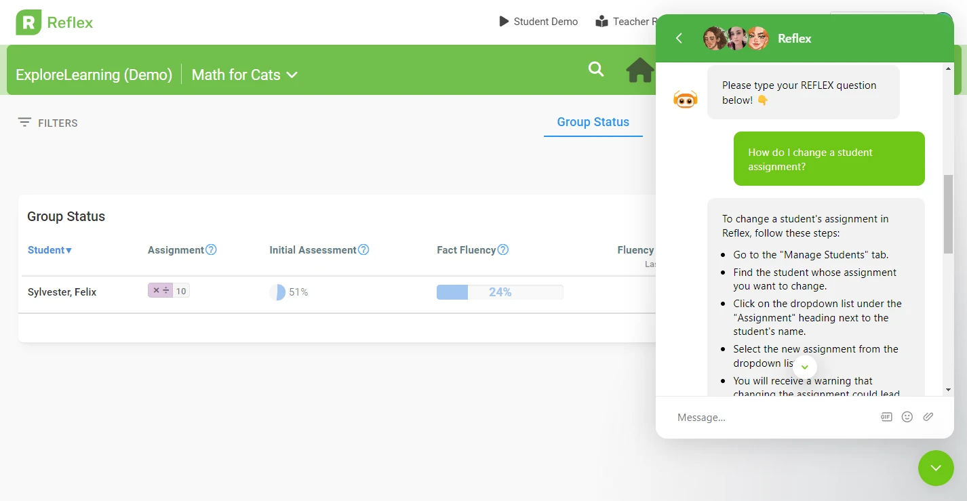Click the Assignment column header
This screenshot has height=501, width=967.
click(176, 250)
